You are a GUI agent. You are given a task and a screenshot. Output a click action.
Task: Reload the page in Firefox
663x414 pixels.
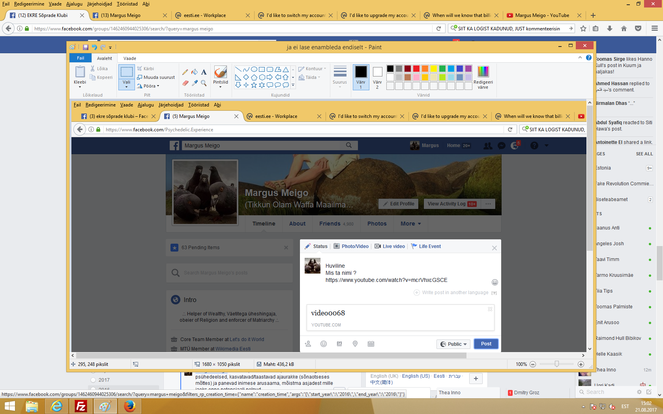[x=438, y=28]
